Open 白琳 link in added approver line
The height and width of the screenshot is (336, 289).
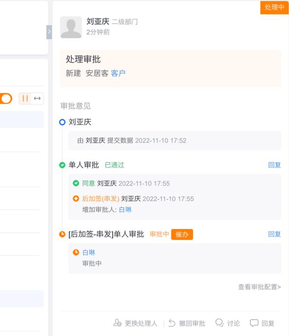(x=125, y=210)
